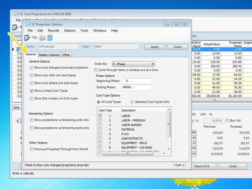252x189 pixels.
Task: Select All Cost Types radio button
Action: coord(98,102)
